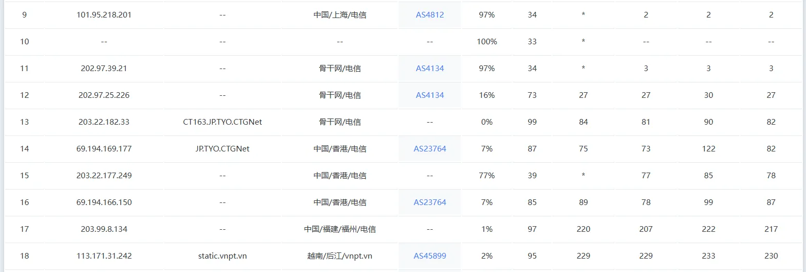Click hop number 18
Viewport: 806px width, 272px height.
24,256
